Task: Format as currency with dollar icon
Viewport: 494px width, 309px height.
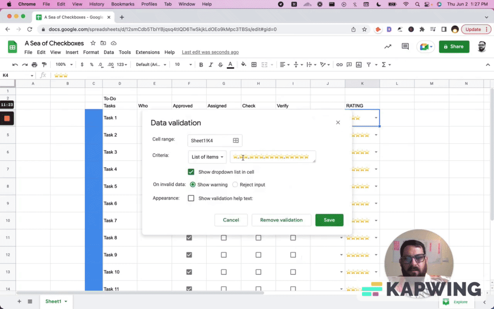Action: pos(82,65)
